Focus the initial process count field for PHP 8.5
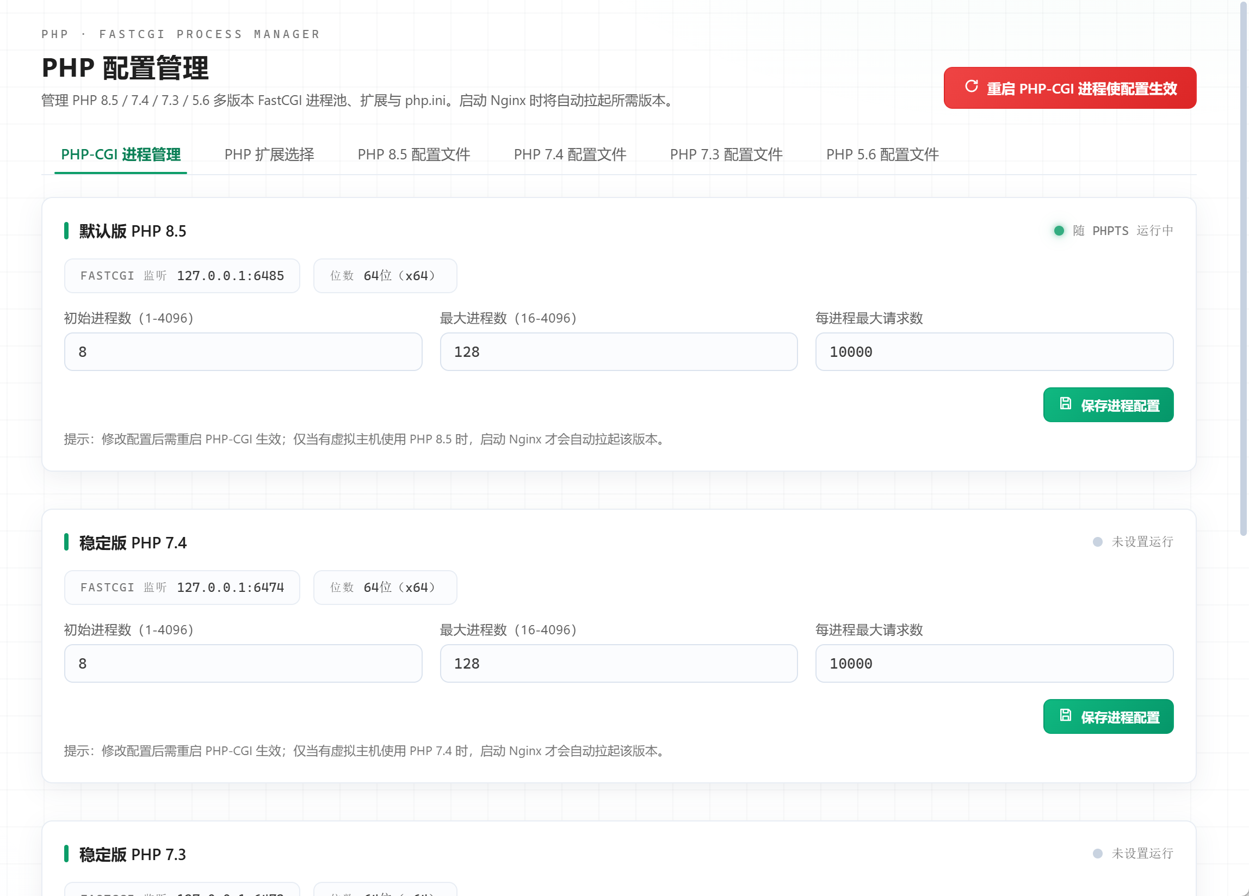Viewport: 1249px width, 896px height. click(243, 352)
